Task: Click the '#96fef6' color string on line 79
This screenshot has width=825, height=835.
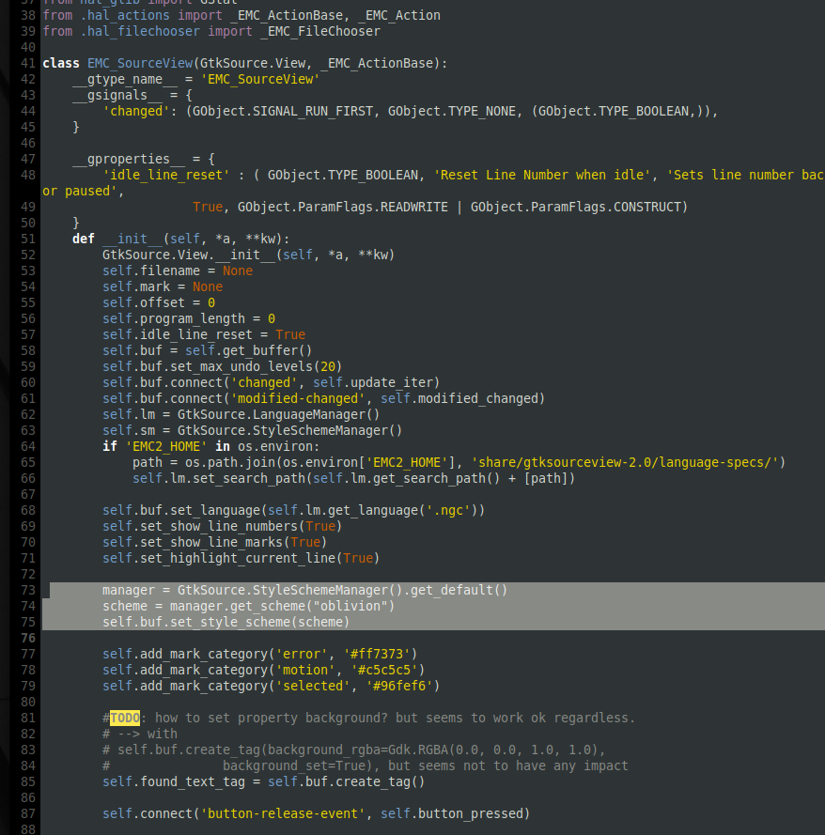Action: (399, 687)
